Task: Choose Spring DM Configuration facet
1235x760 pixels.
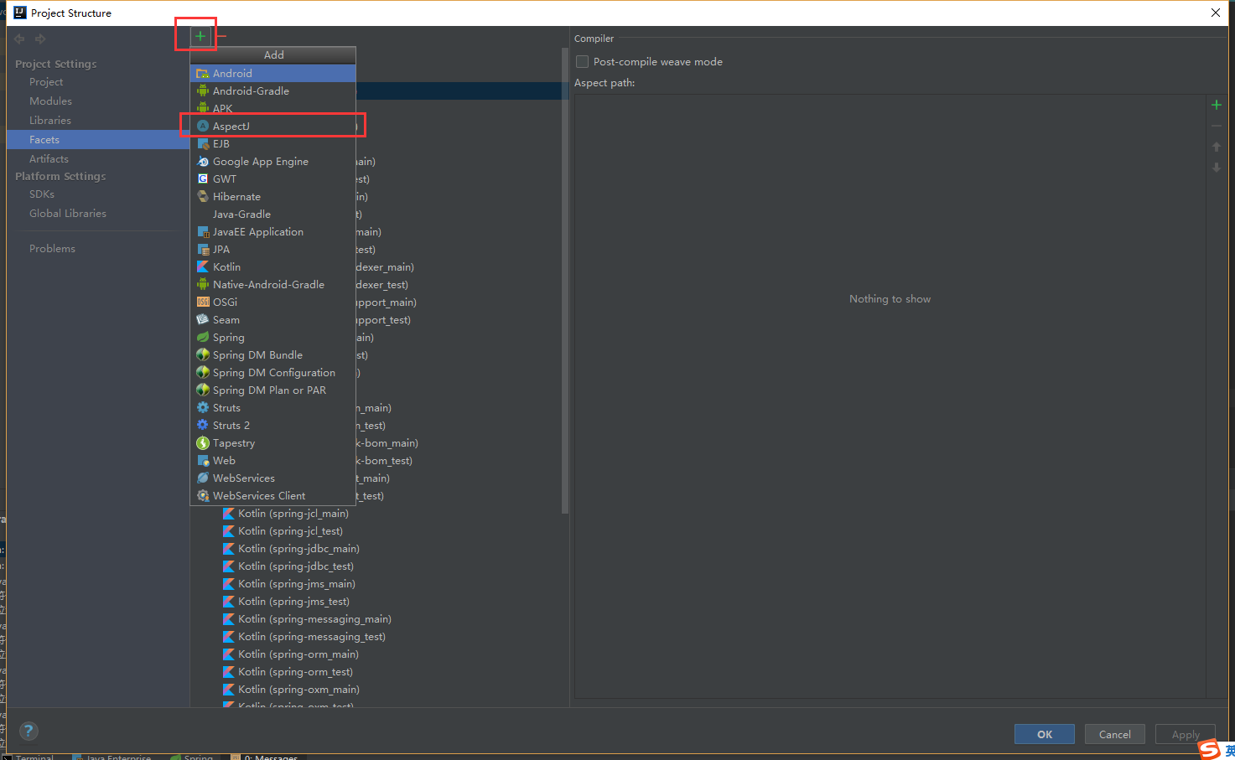Action: click(x=273, y=373)
